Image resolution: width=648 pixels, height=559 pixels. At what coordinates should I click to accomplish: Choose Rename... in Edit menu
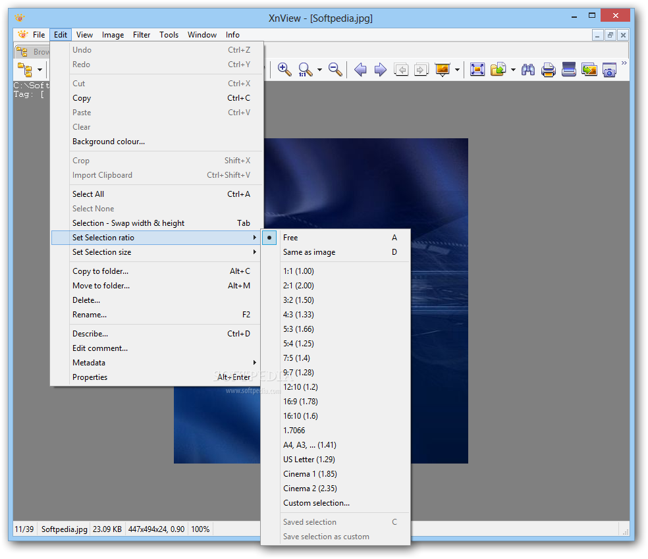coord(156,315)
